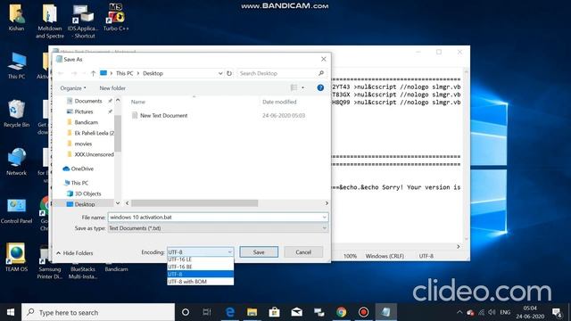This screenshot has height=321, width=571.
Task: Click Notepad icon on taskbar
Action: pos(386,312)
